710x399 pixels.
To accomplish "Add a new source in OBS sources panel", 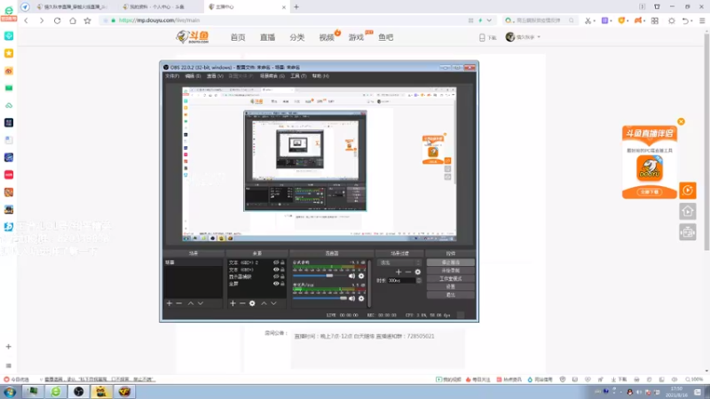I will (233, 303).
